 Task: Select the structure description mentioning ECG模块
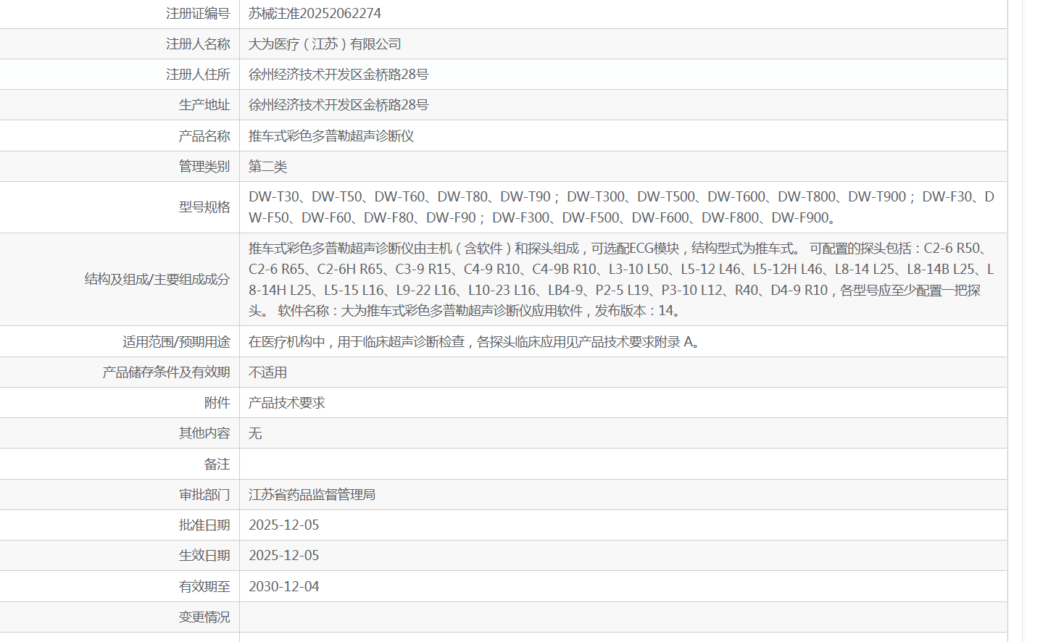(x=622, y=280)
